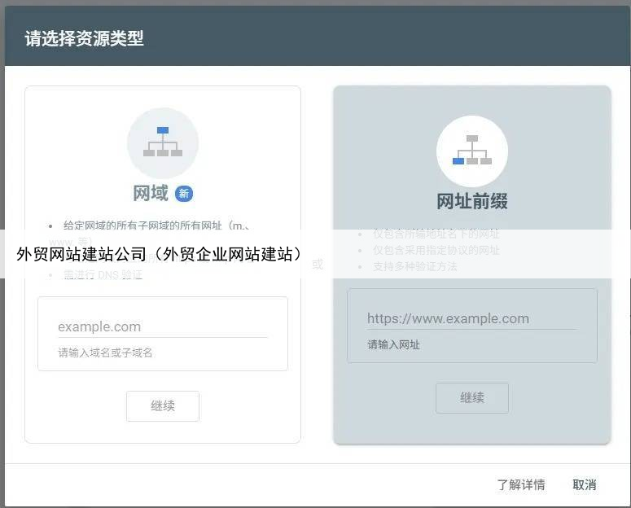Click the 请输入域名或子域名 helper text

click(105, 353)
